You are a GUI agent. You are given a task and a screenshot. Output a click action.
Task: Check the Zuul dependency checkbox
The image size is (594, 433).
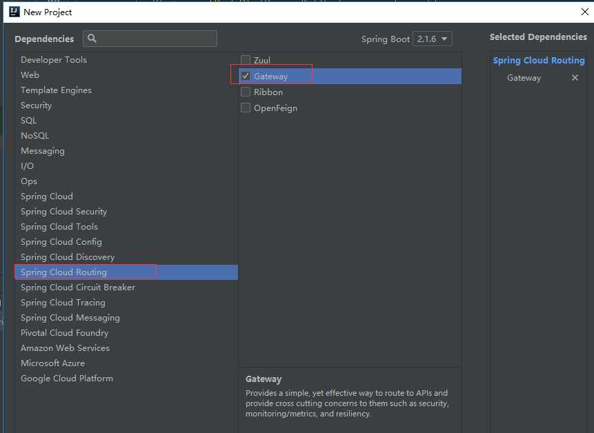[246, 60]
